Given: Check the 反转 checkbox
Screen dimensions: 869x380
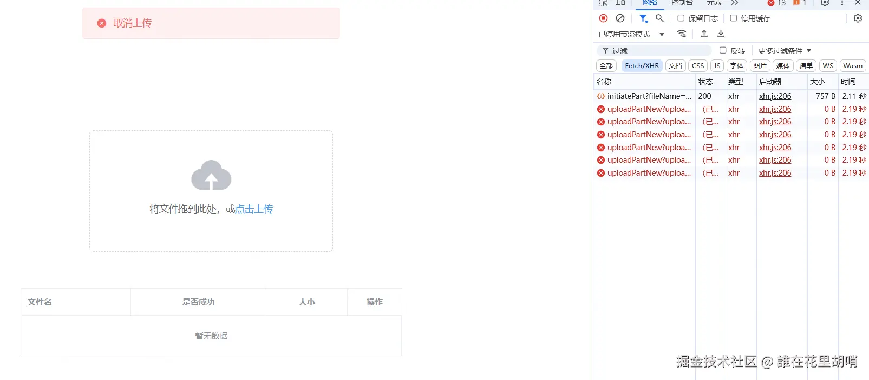Looking at the screenshot, I should coord(722,50).
